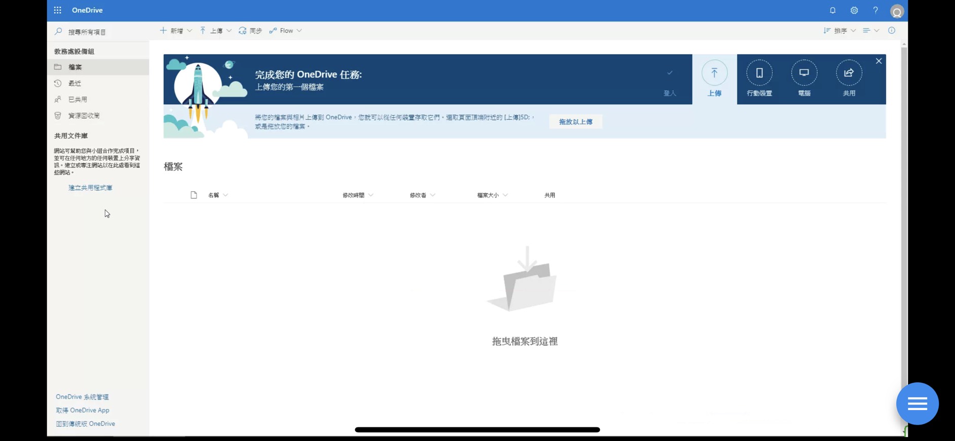Click the 建立共用程式庫 link
Viewport: 955px width, 441px height.
[x=90, y=188]
